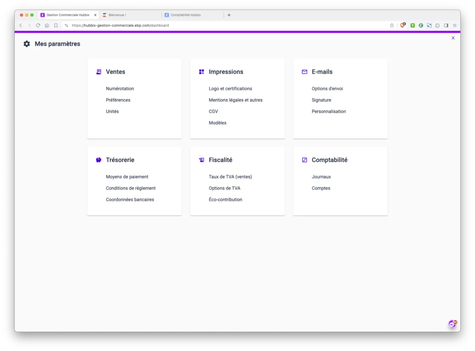Click the Fiscalité card heading

pos(220,160)
